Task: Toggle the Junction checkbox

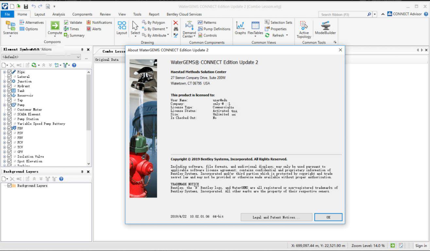Action: pyautogui.click(x=9, y=81)
